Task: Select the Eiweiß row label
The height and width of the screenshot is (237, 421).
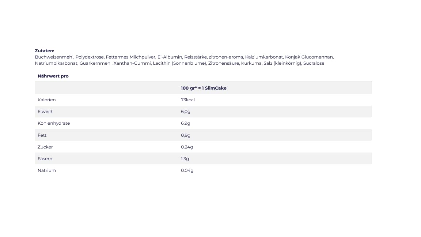Action: pyautogui.click(x=45, y=112)
